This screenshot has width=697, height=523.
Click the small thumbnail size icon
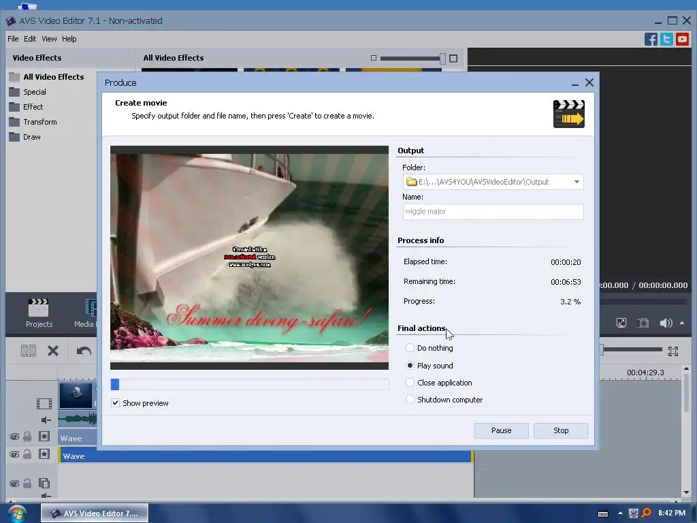coord(374,58)
